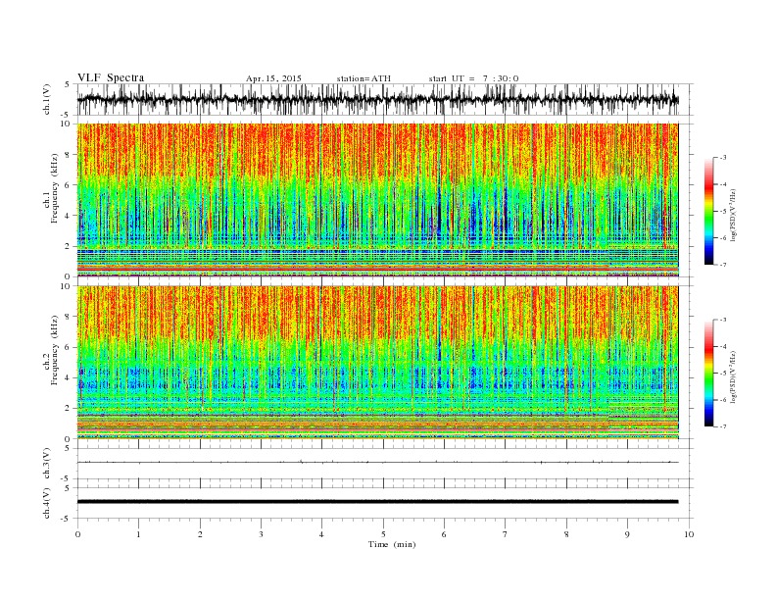Viewport: 776px width, 600px height.
Task: Click the time axis tick label "3"
Action: tap(262, 534)
